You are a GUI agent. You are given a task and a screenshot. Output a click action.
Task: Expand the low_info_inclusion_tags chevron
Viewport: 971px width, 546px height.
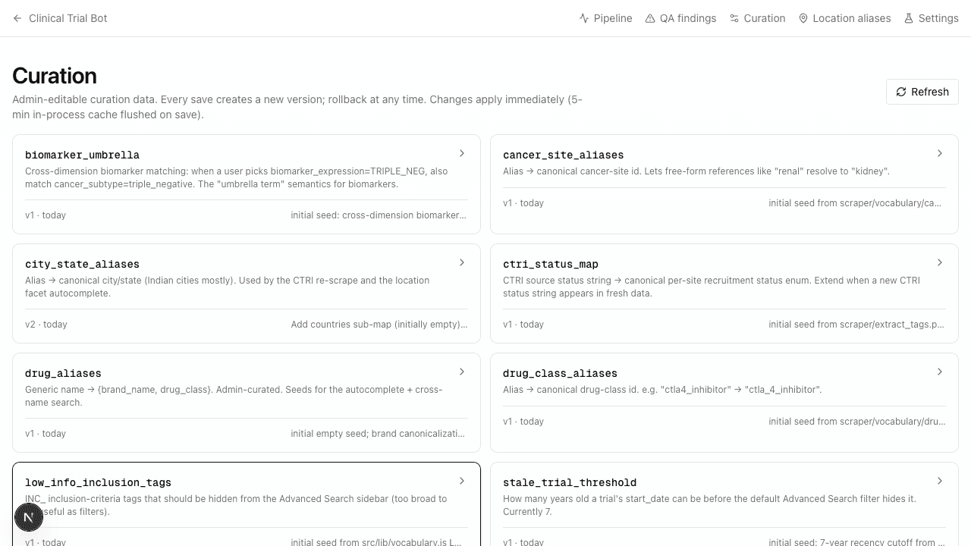click(462, 481)
